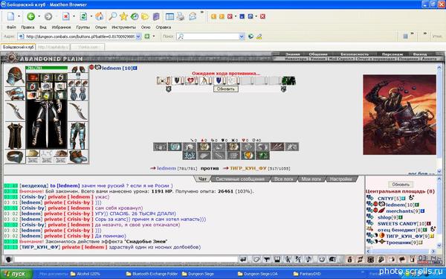
Task: Select the boots equipment slot
Action: 77,156
